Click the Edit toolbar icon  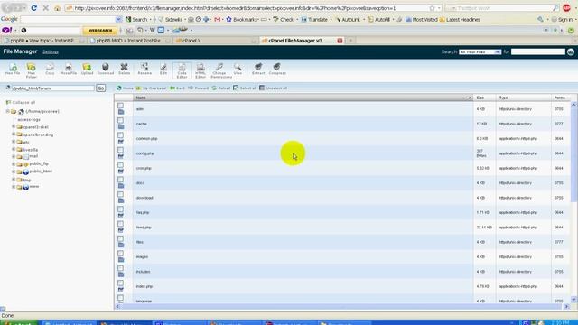coord(163,69)
